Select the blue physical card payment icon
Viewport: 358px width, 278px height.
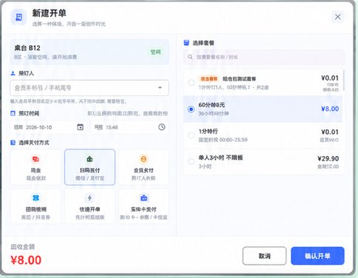coord(143,198)
